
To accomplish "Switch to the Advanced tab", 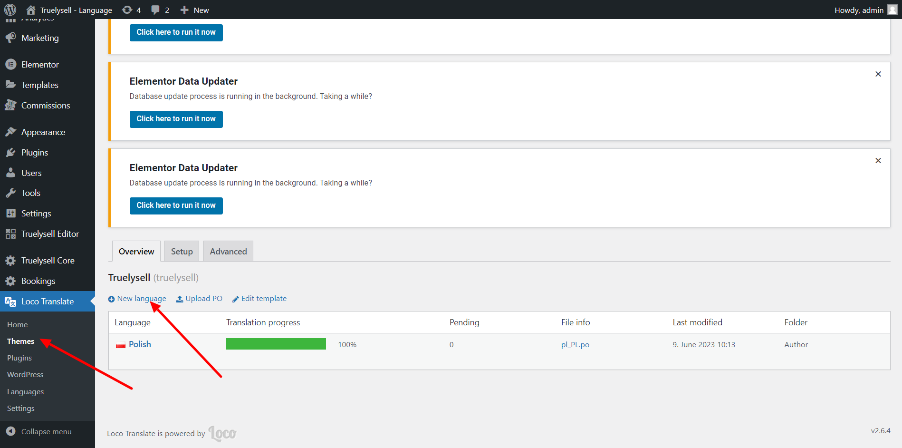I will coord(228,252).
